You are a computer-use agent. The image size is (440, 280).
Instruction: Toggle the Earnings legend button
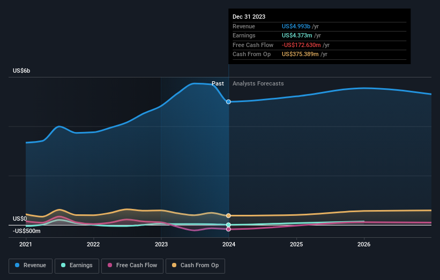(x=77, y=266)
